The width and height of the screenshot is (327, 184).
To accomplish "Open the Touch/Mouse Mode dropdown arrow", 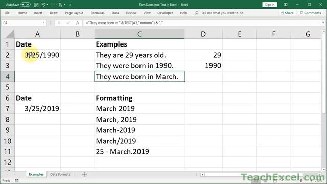I will click(x=65, y=5).
